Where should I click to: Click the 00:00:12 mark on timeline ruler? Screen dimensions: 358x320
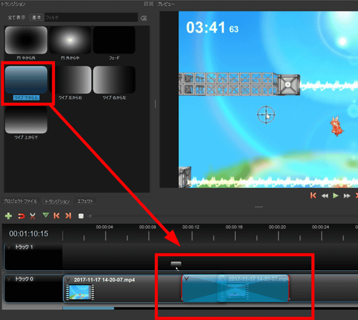(191, 227)
